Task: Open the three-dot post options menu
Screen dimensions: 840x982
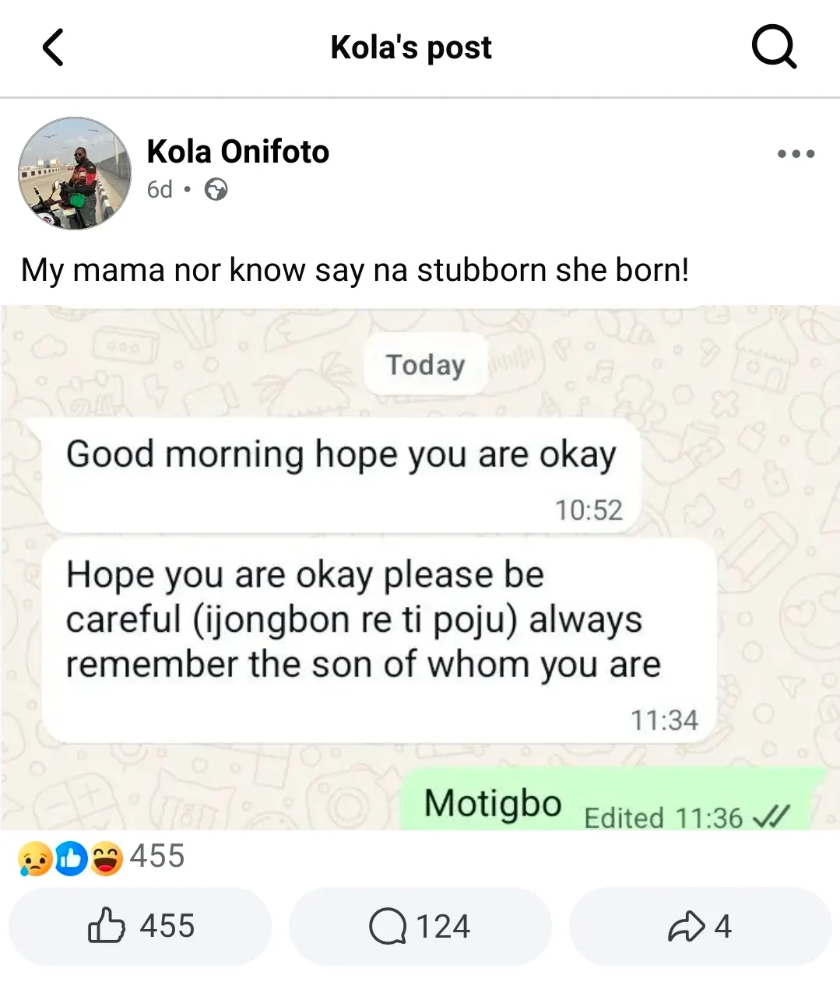Action: point(796,154)
